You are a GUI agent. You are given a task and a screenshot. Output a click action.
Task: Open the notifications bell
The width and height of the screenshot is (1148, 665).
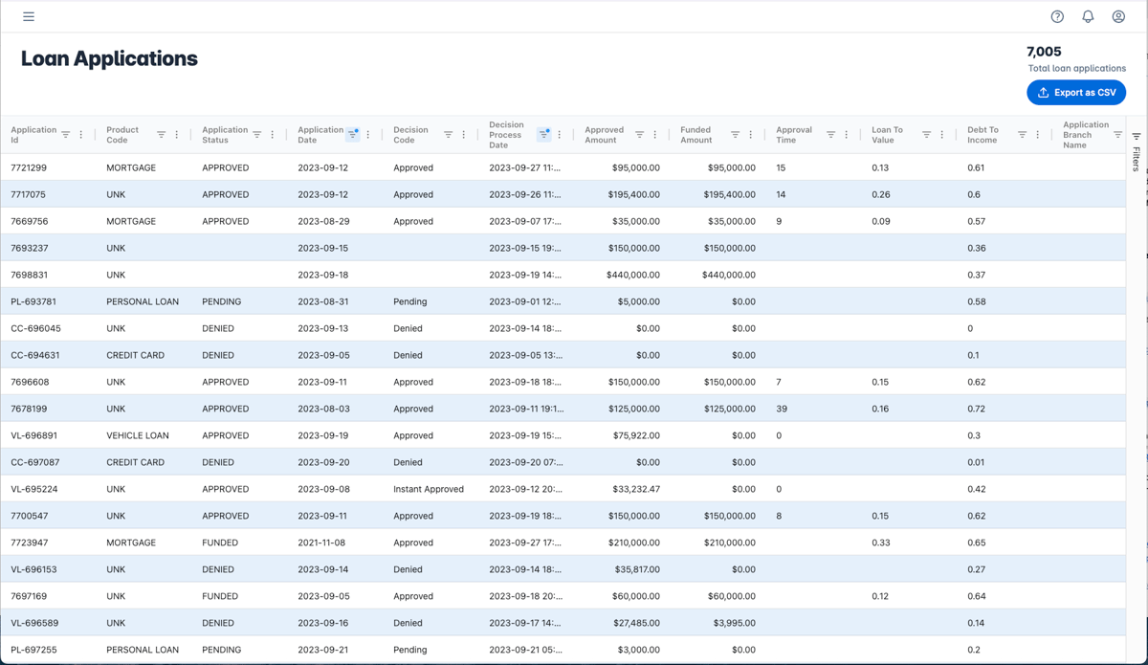coord(1088,16)
